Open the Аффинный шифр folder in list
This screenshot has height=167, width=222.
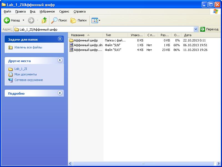coord(85,40)
